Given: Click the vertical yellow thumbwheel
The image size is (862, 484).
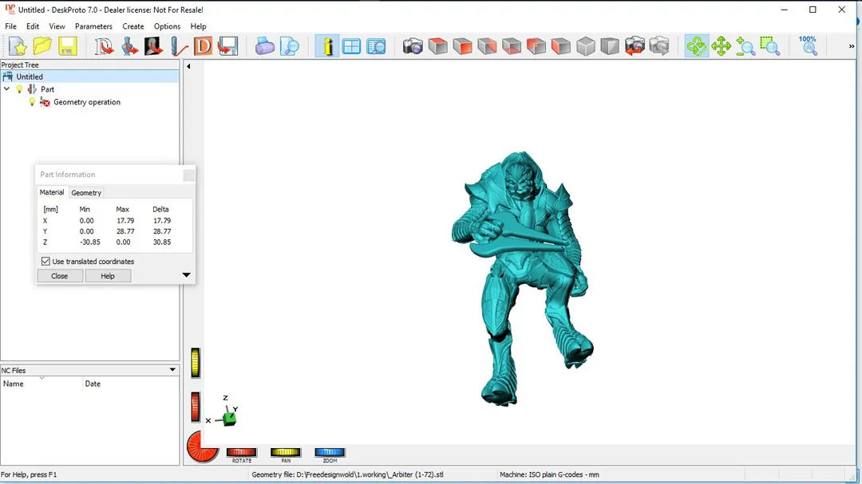Looking at the screenshot, I should pos(196,363).
